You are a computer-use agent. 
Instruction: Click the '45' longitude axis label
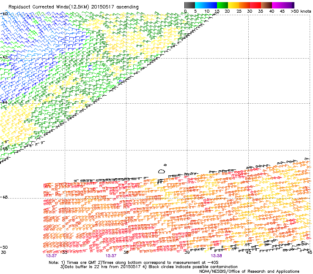coord(310,253)
